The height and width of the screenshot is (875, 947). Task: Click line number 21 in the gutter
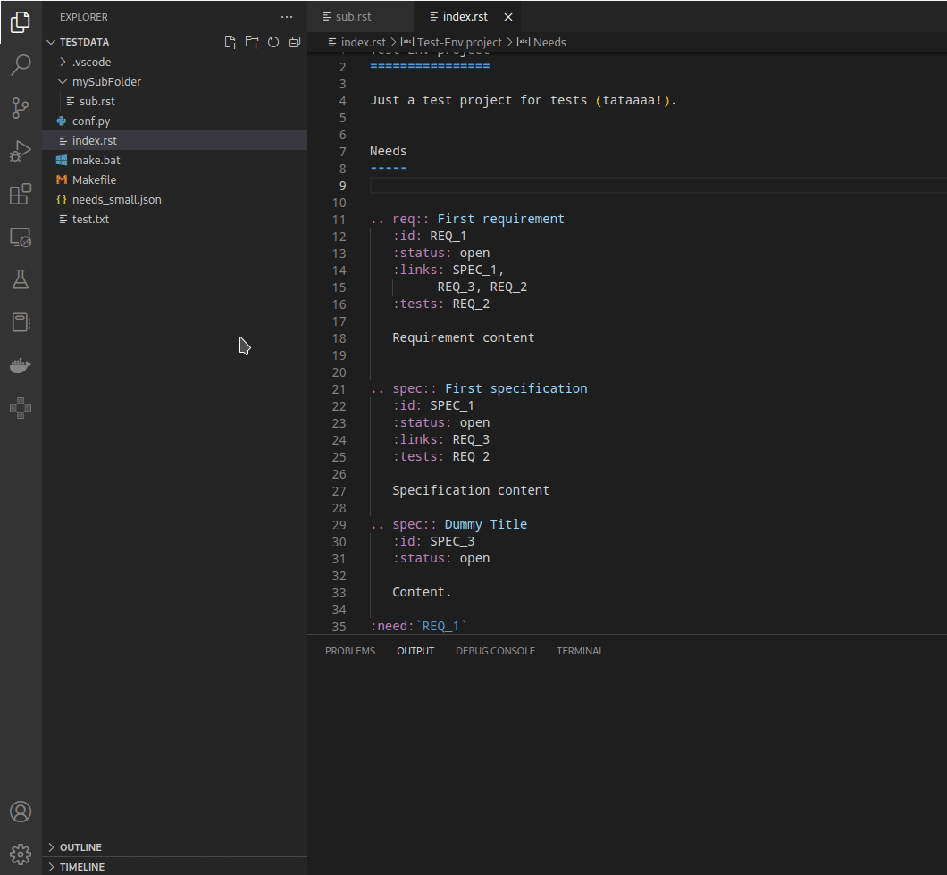pyautogui.click(x=339, y=389)
